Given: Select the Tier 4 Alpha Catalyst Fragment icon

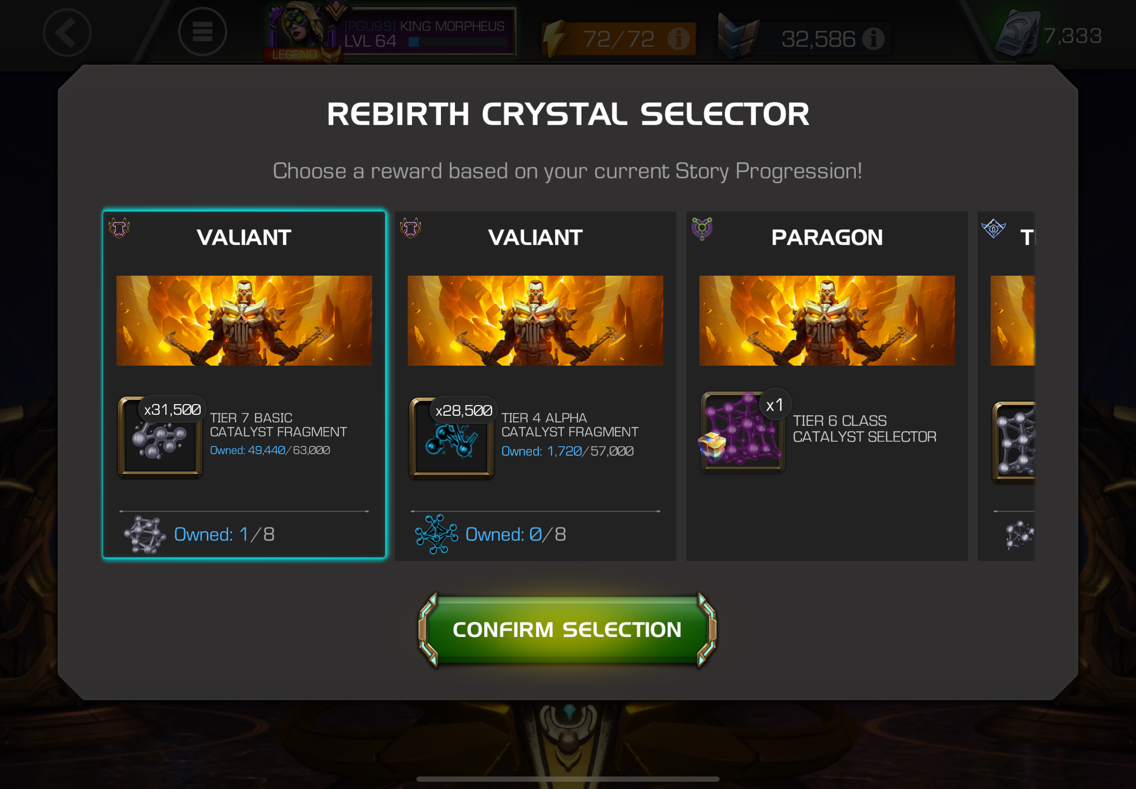Looking at the screenshot, I should pyautogui.click(x=452, y=438).
